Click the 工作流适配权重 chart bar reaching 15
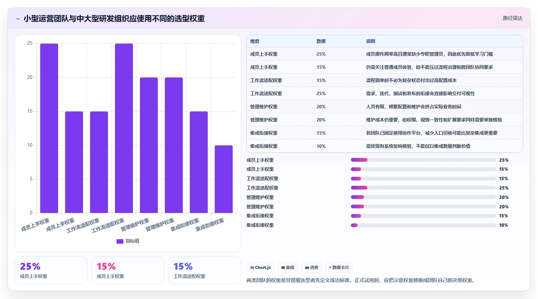The image size is (538, 299). tap(99, 162)
